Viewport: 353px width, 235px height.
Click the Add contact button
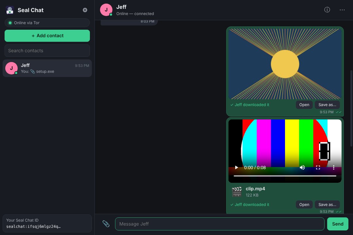47,36
